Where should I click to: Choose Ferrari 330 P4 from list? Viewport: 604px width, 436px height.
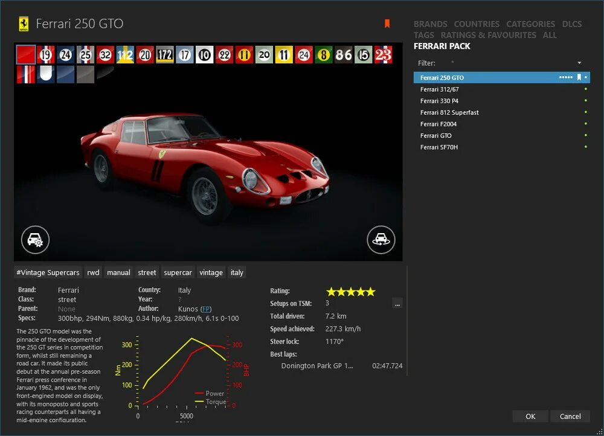(x=501, y=100)
